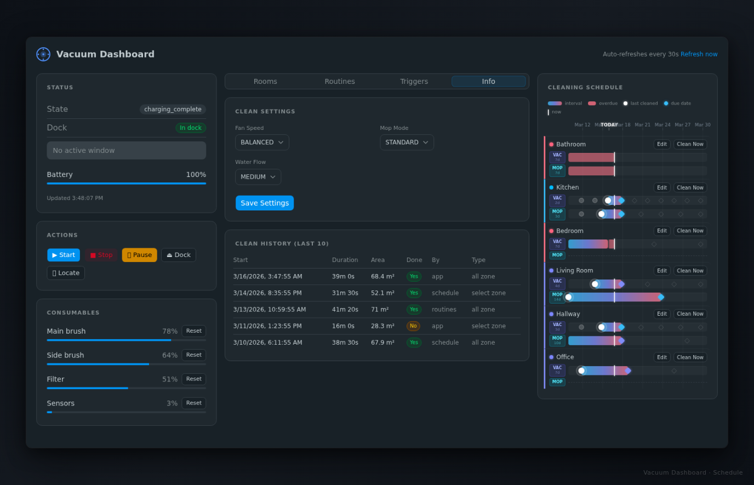Open the Water Flow dropdown set to MEDIUM
Viewport: 754px width, 485px height.
point(258,176)
